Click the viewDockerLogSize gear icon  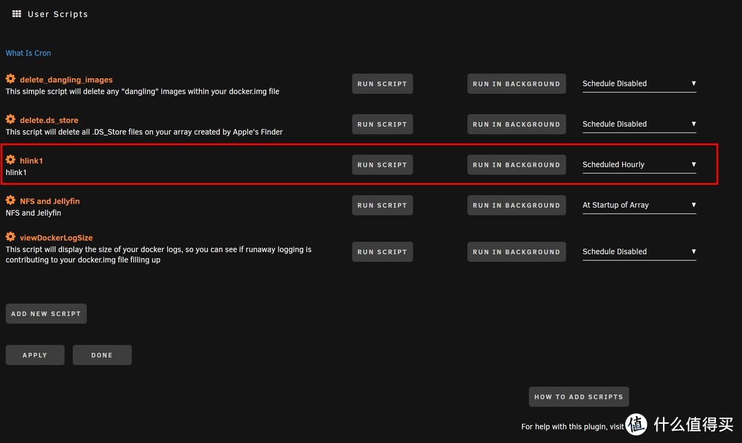(x=10, y=237)
